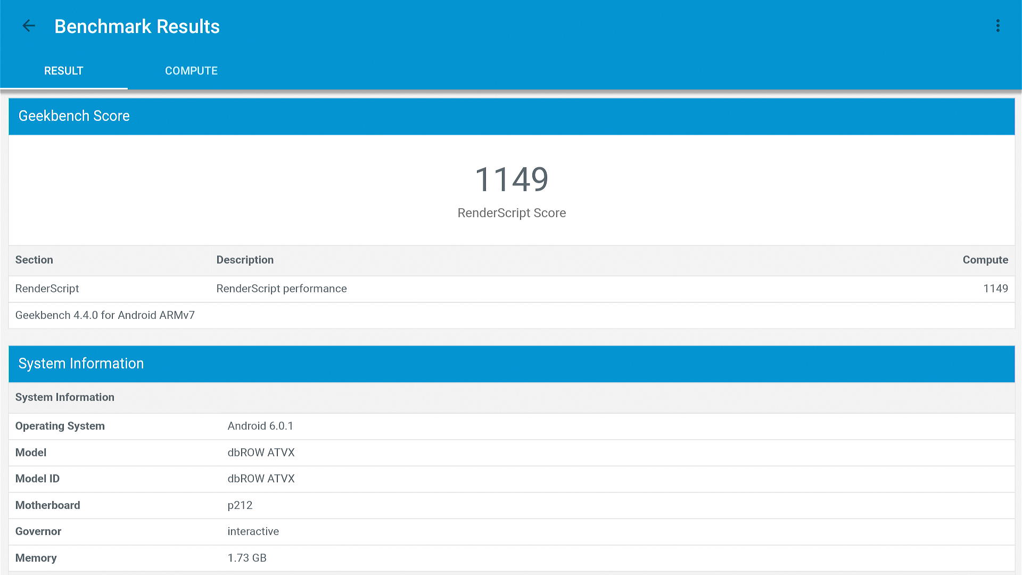This screenshot has height=575, width=1022.
Task: Click the Compute column header
Action: point(985,260)
